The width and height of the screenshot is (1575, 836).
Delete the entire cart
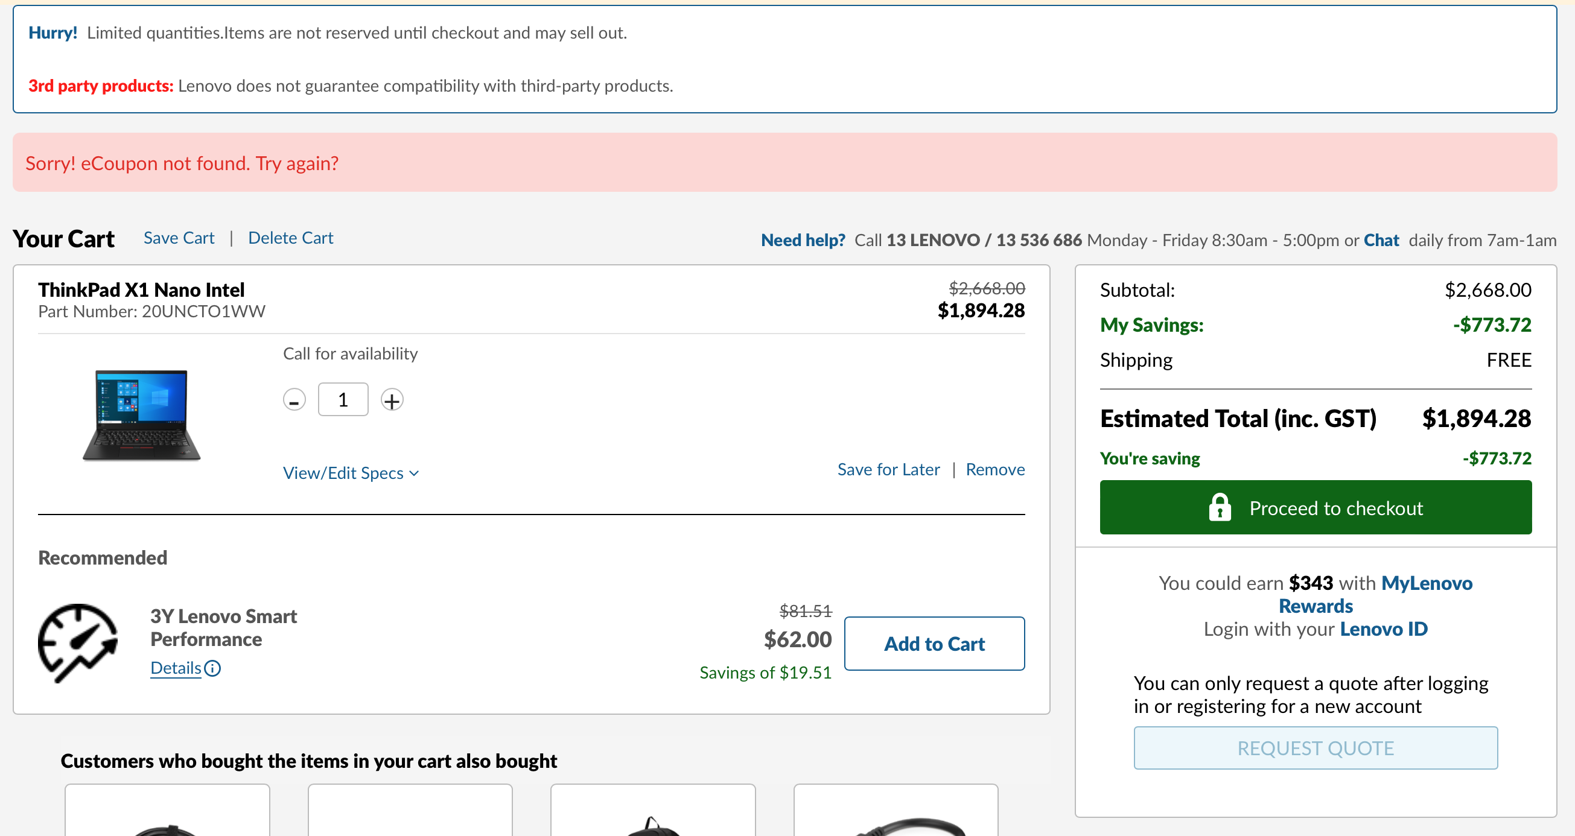pyautogui.click(x=290, y=238)
